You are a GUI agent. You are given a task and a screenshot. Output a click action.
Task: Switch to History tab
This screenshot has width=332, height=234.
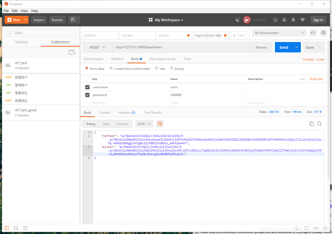[x=22, y=42]
